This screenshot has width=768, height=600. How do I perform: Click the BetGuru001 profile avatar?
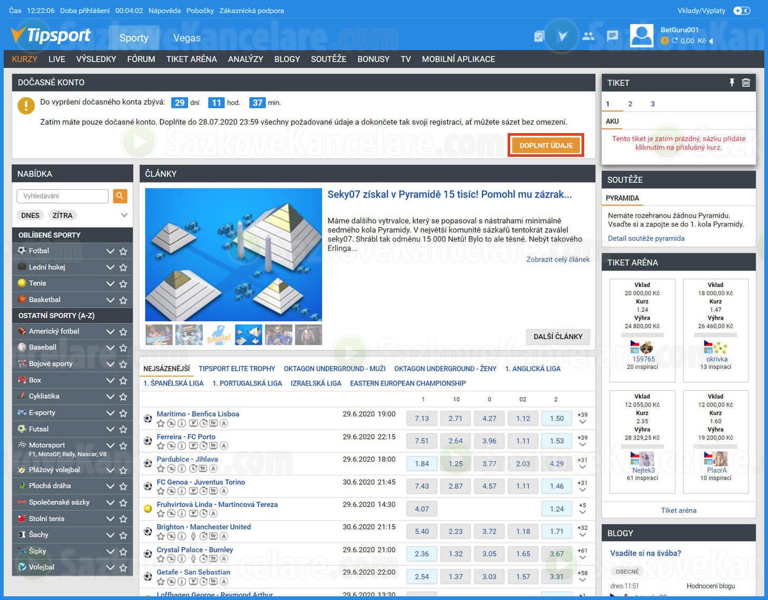pos(642,36)
